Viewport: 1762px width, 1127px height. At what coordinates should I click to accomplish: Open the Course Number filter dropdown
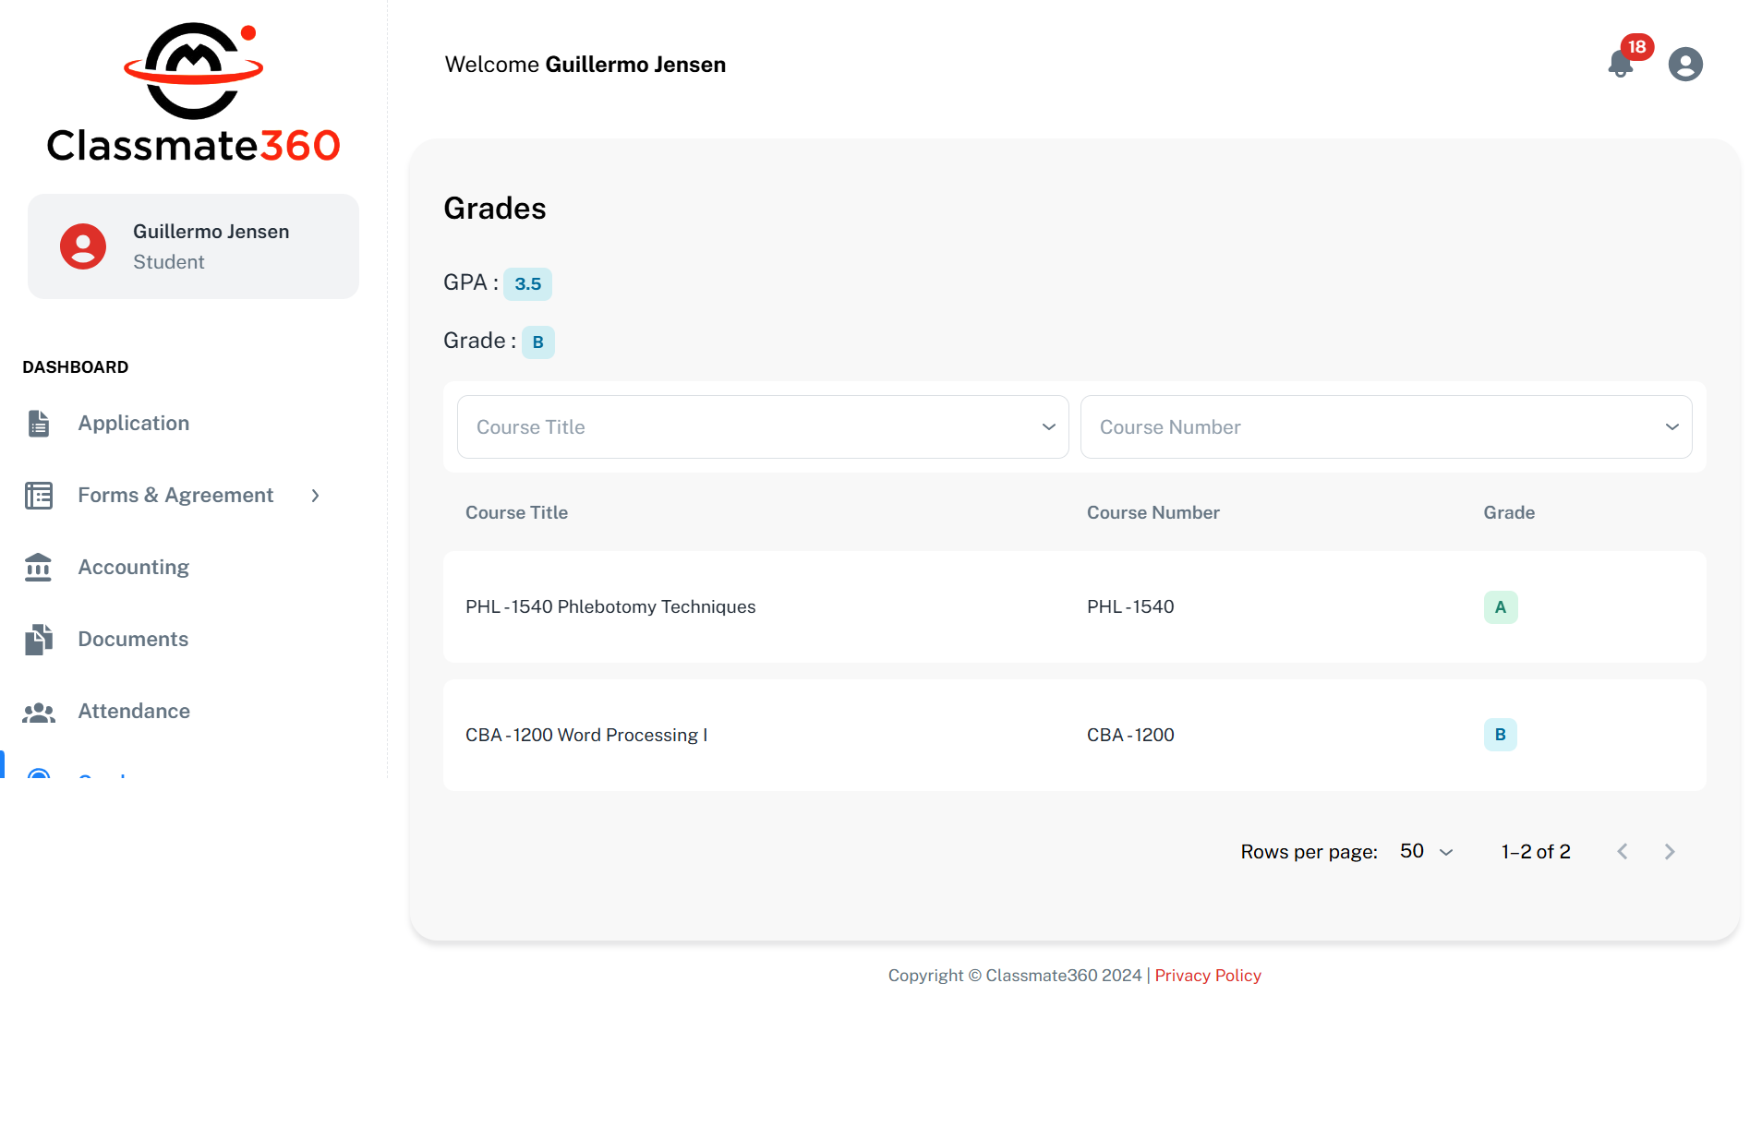(1385, 427)
